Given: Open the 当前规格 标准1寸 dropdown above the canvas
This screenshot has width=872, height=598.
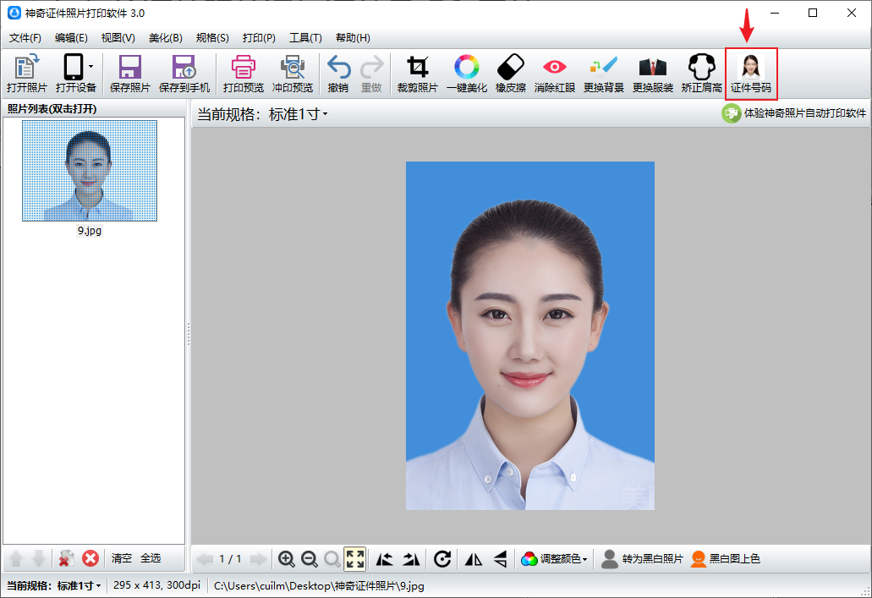Looking at the screenshot, I should tap(262, 114).
